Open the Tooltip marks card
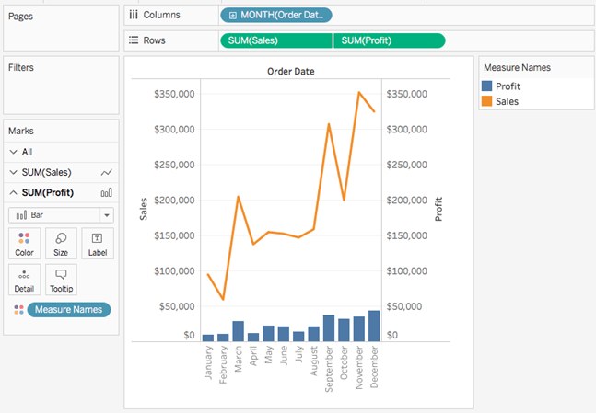This screenshot has height=413, width=596. coord(61,280)
